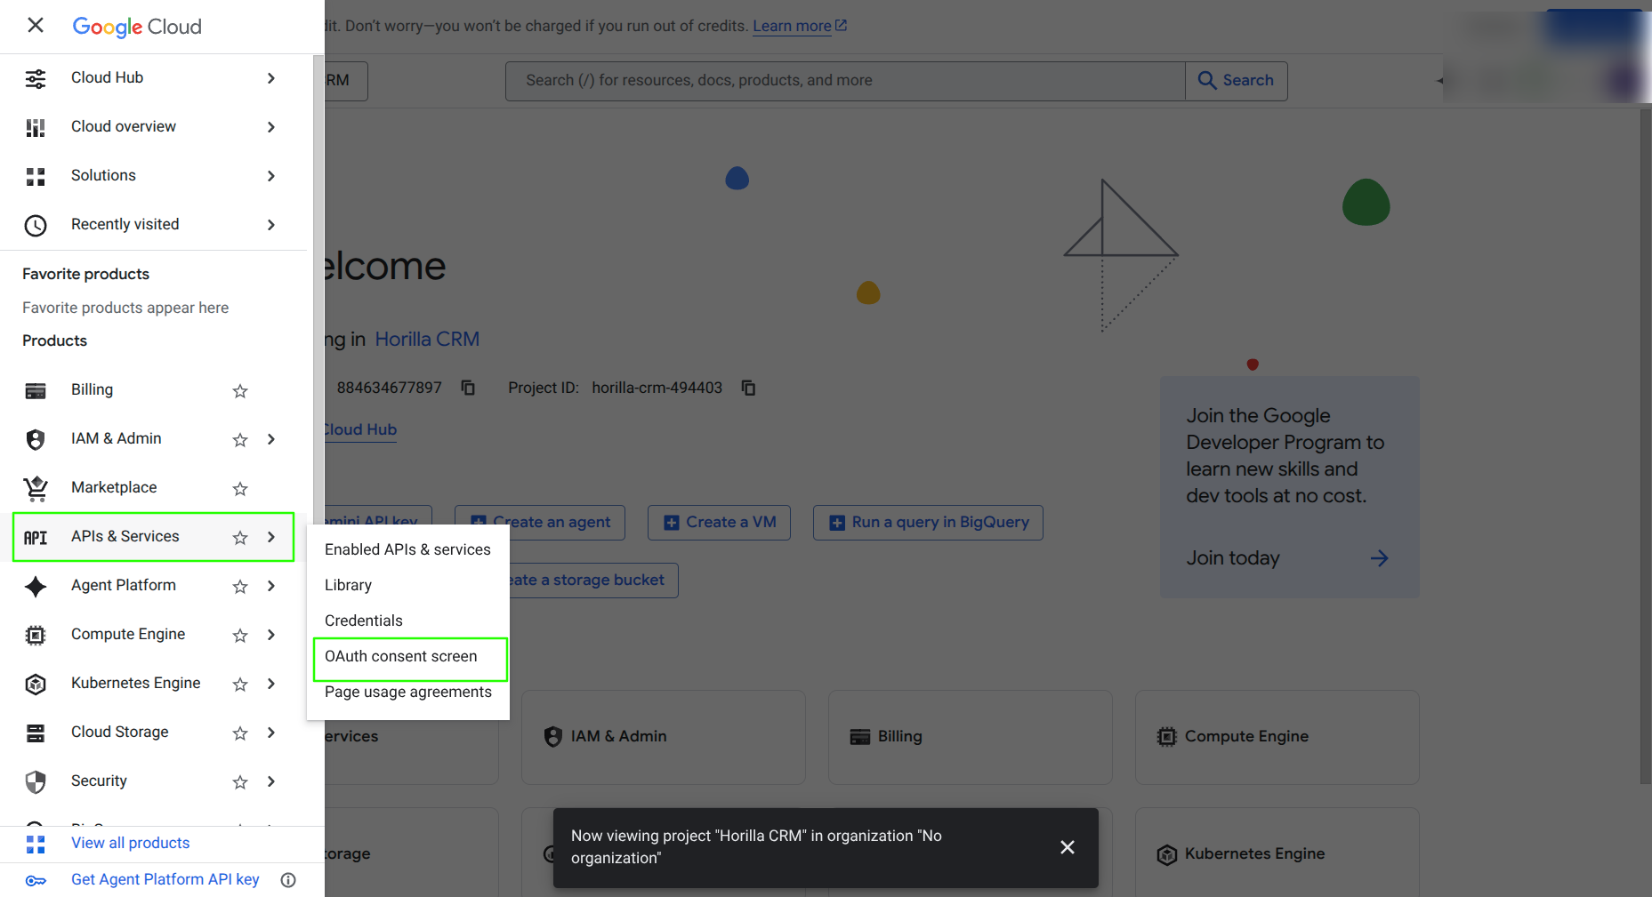Viewport: 1652px width, 897px height.
Task: Click the Create a VM button
Action: tap(719, 522)
